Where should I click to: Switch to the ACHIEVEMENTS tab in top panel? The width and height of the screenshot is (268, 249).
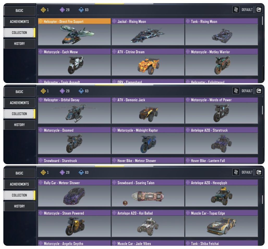coord(19,22)
